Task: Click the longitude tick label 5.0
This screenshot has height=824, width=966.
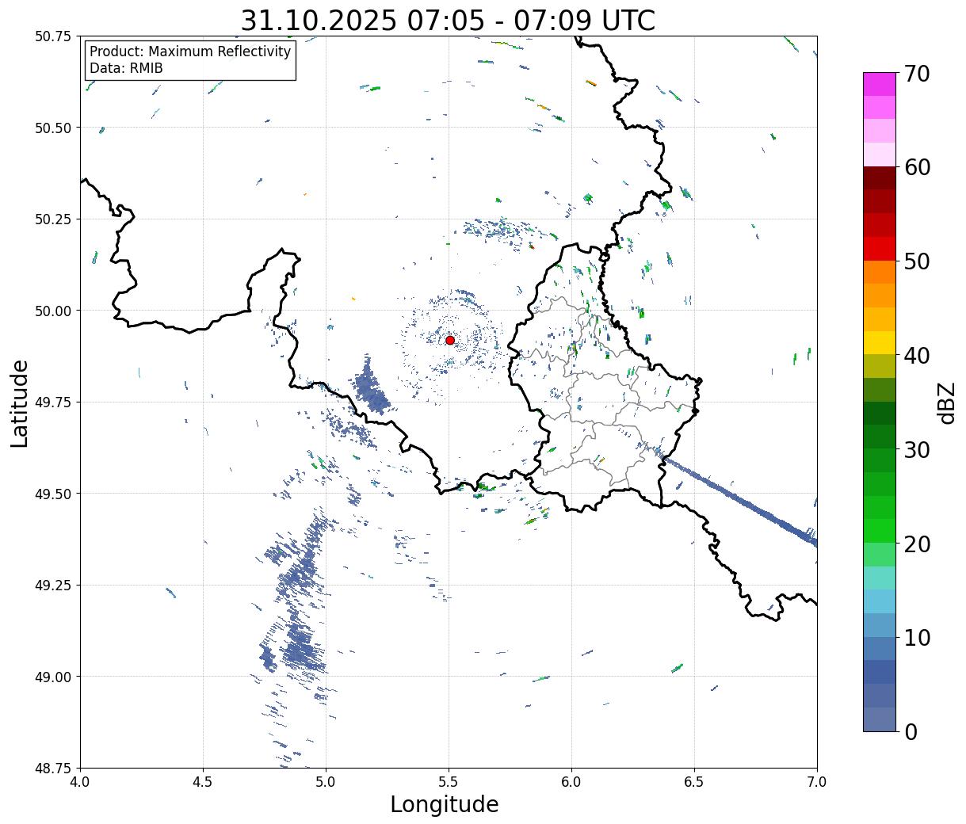Action: pyautogui.click(x=326, y=782)
